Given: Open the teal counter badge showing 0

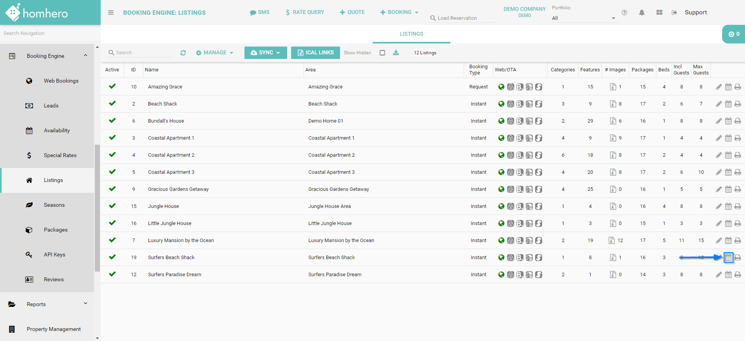Looking at the screenshot, I should coord(734,34).
